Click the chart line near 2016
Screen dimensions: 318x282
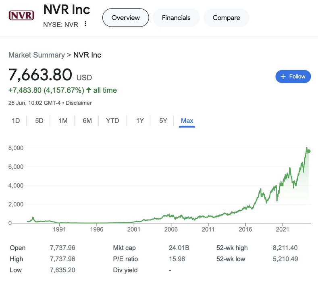(245, 208)
